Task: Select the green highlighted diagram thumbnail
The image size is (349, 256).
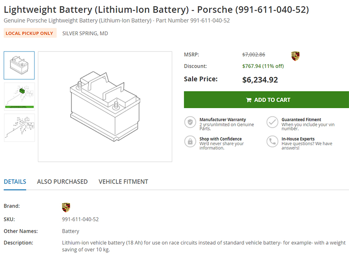Action: (19, 96)
